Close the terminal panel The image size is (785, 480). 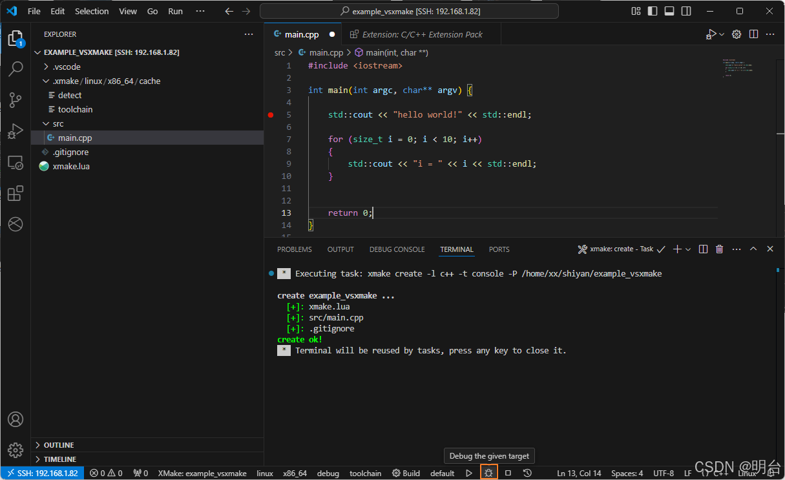point(770,249)
